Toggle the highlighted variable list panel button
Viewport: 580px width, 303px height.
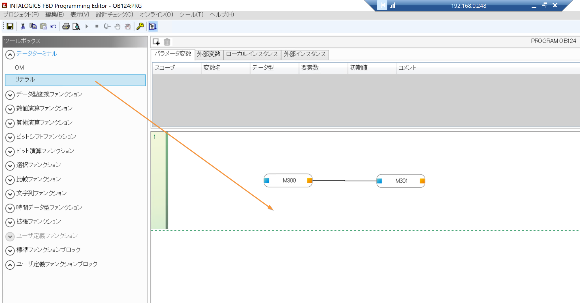point(153,26)
